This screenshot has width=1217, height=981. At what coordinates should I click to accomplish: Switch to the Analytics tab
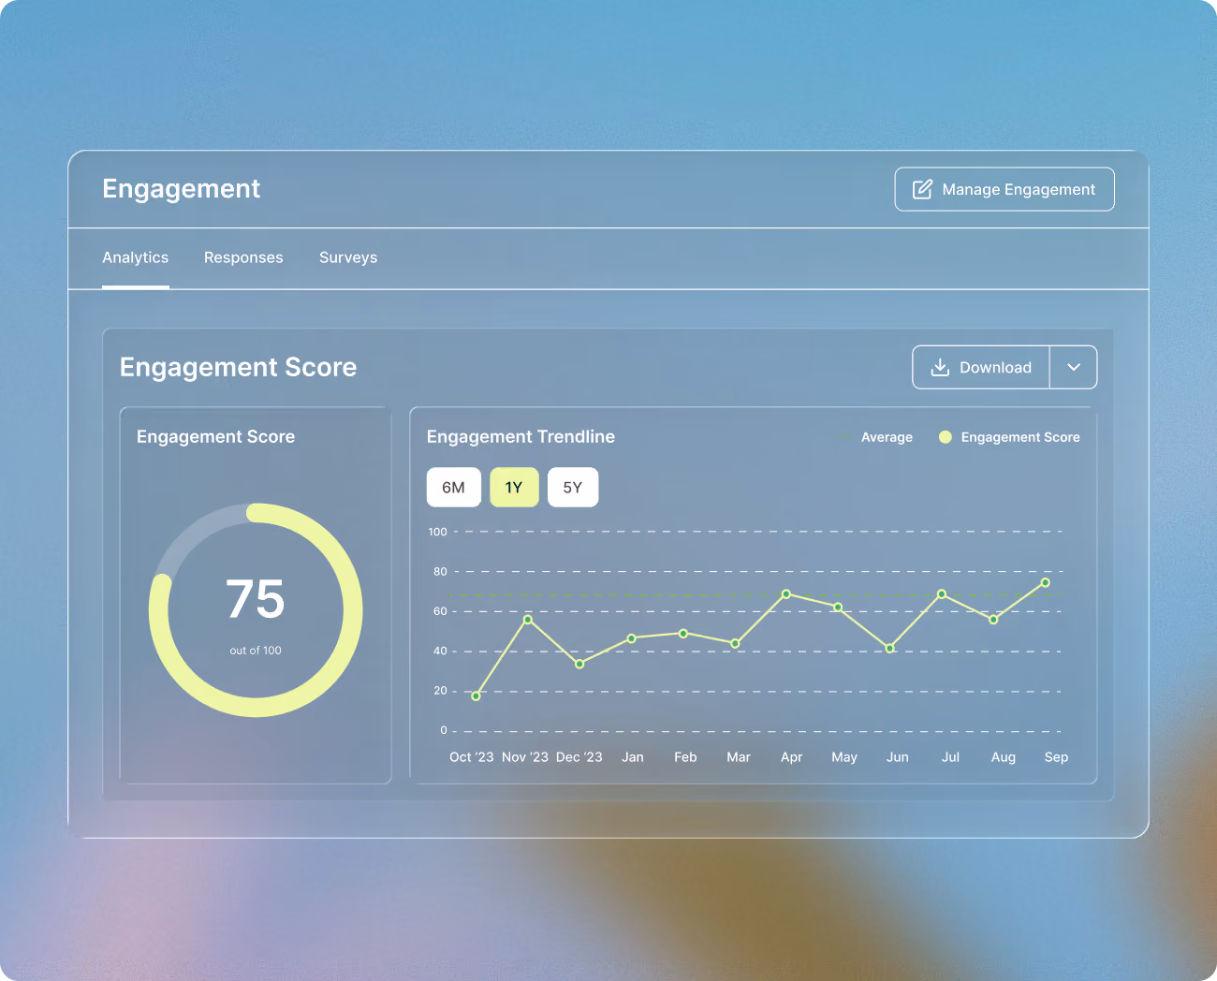click(136, 257)
